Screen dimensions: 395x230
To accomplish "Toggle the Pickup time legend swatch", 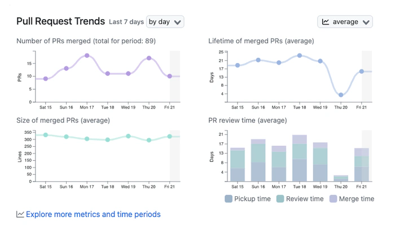I will [229, 199].
